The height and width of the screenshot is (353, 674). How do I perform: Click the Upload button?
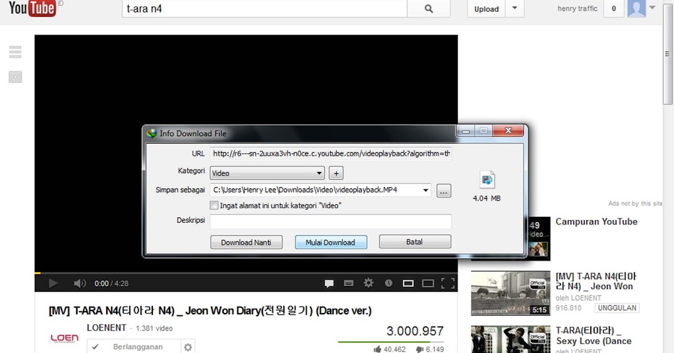coord(486,8)
